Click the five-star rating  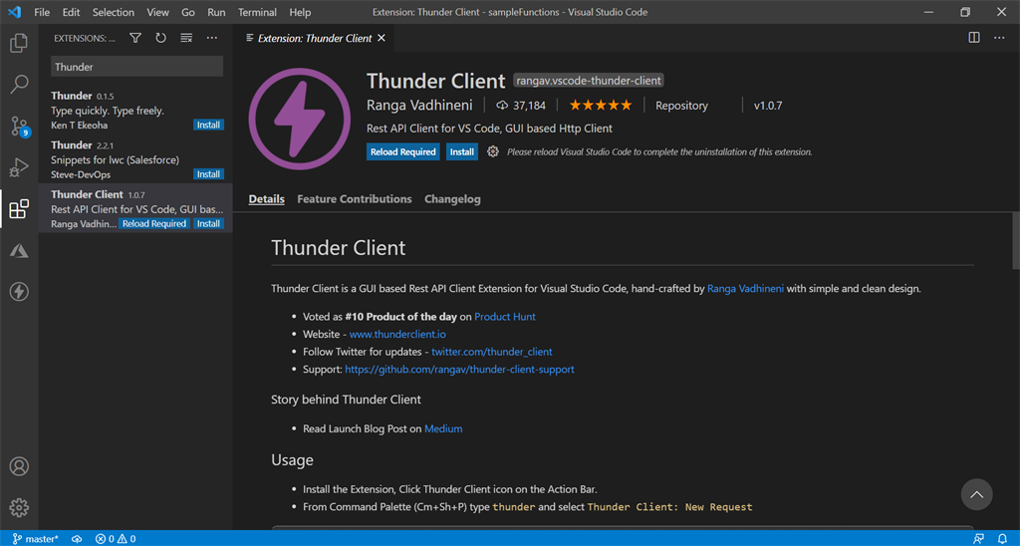pyautogui.click(x=601, y=106)
